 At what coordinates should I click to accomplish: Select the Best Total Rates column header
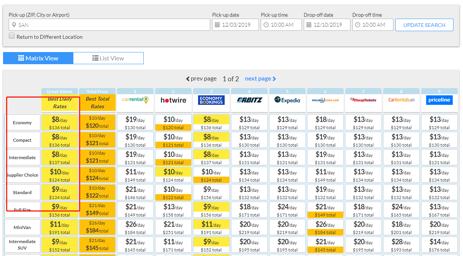click(x=97, y=103)
